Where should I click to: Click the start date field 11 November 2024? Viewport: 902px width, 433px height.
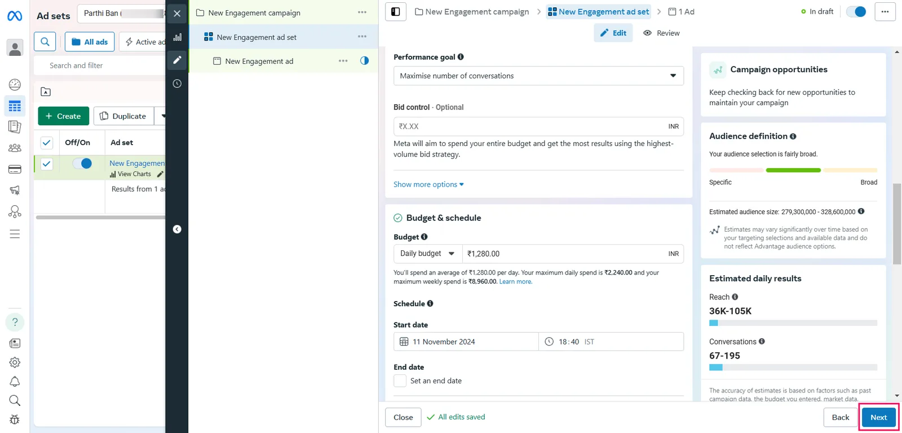pos(466,342)
